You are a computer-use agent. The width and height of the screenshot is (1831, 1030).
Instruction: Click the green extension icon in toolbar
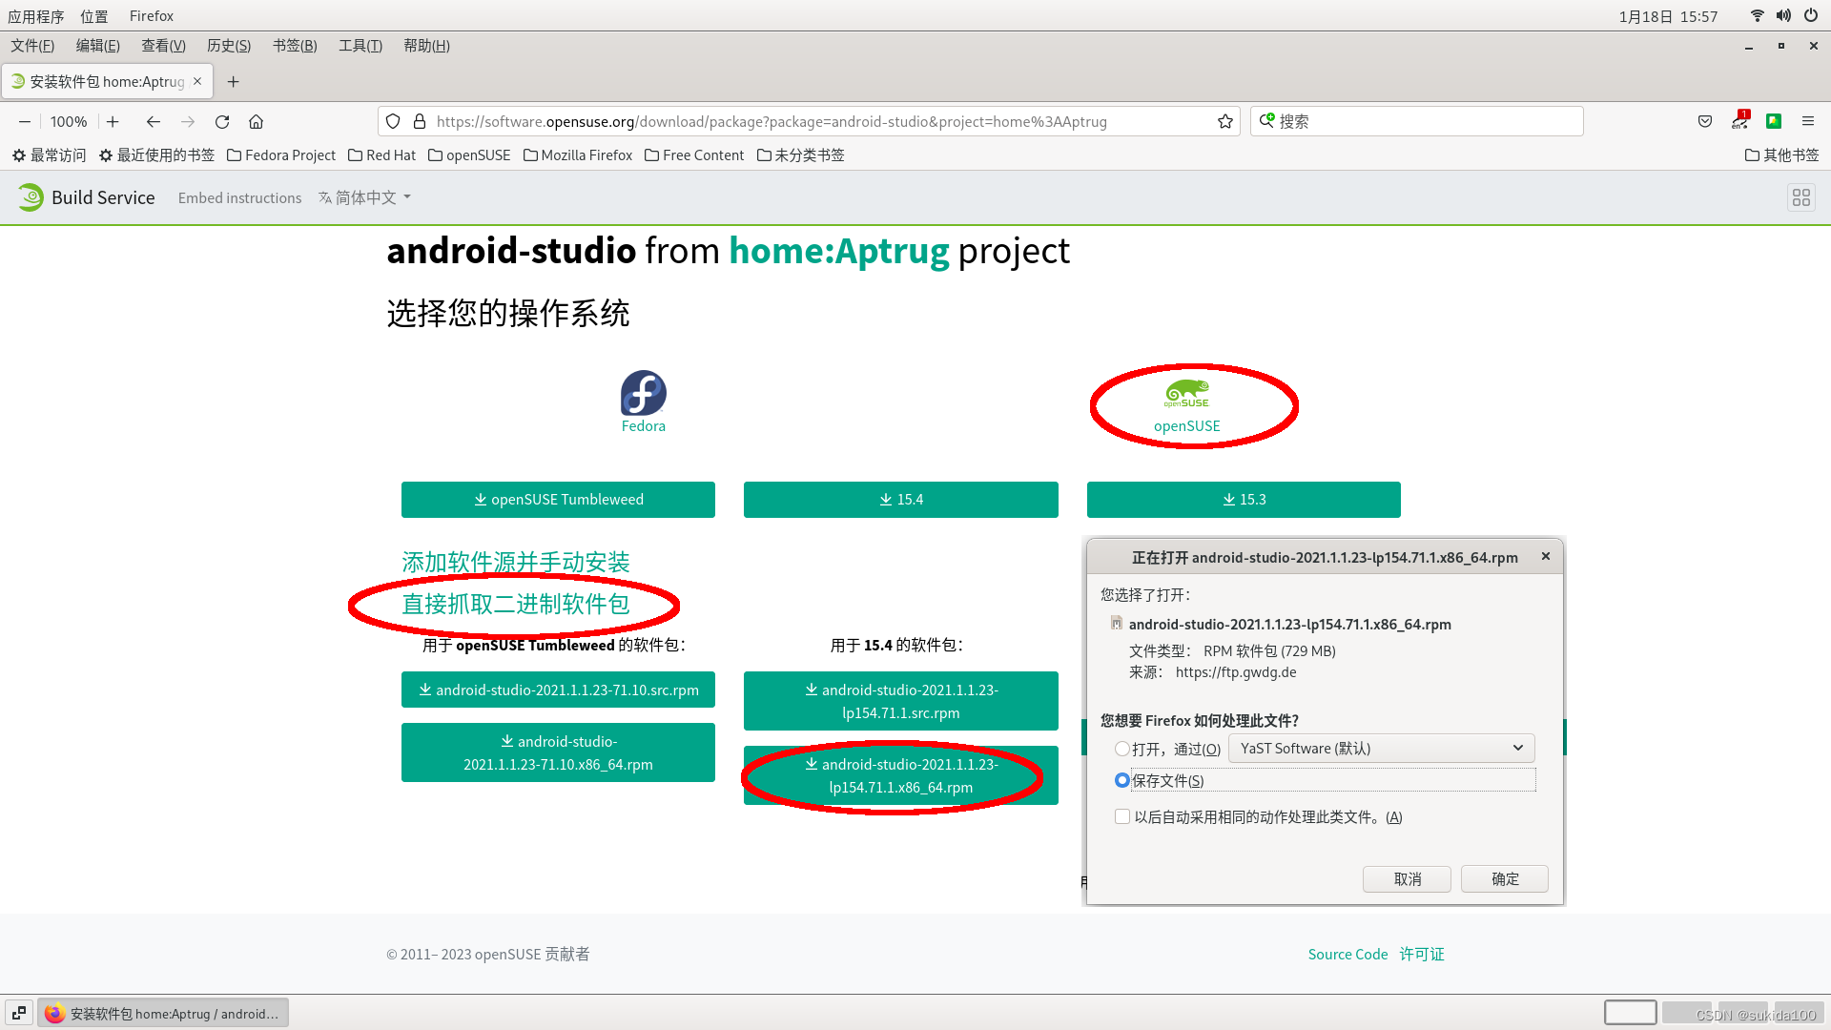coord(1774,121)
